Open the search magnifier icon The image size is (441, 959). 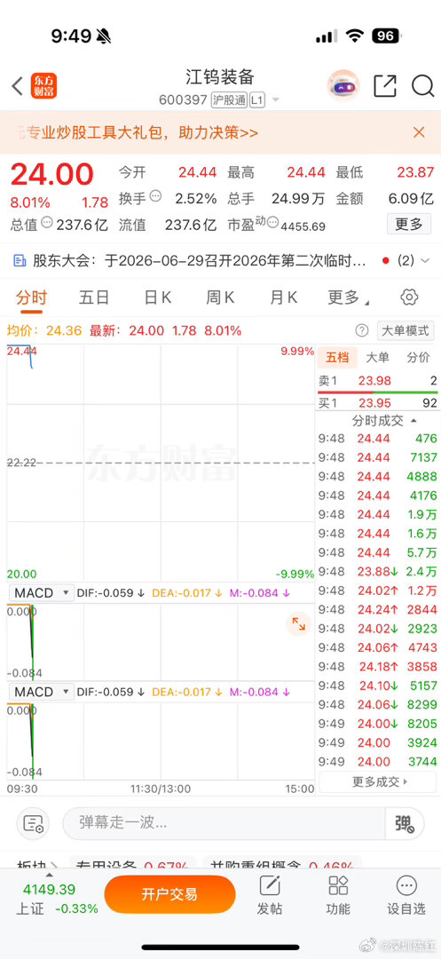pyautogui.click(x=422, y=85)
